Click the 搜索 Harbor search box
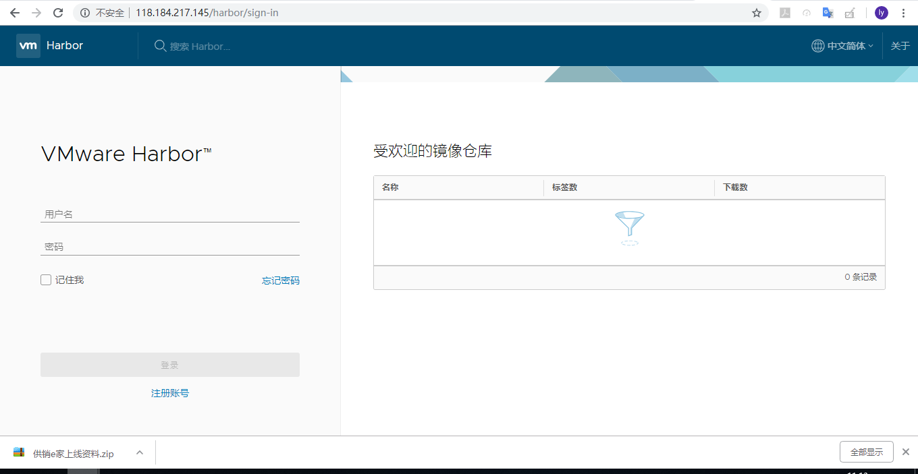The width and height of the screenshot is (918, 474). pyautogui.click(x=200, y=47)
